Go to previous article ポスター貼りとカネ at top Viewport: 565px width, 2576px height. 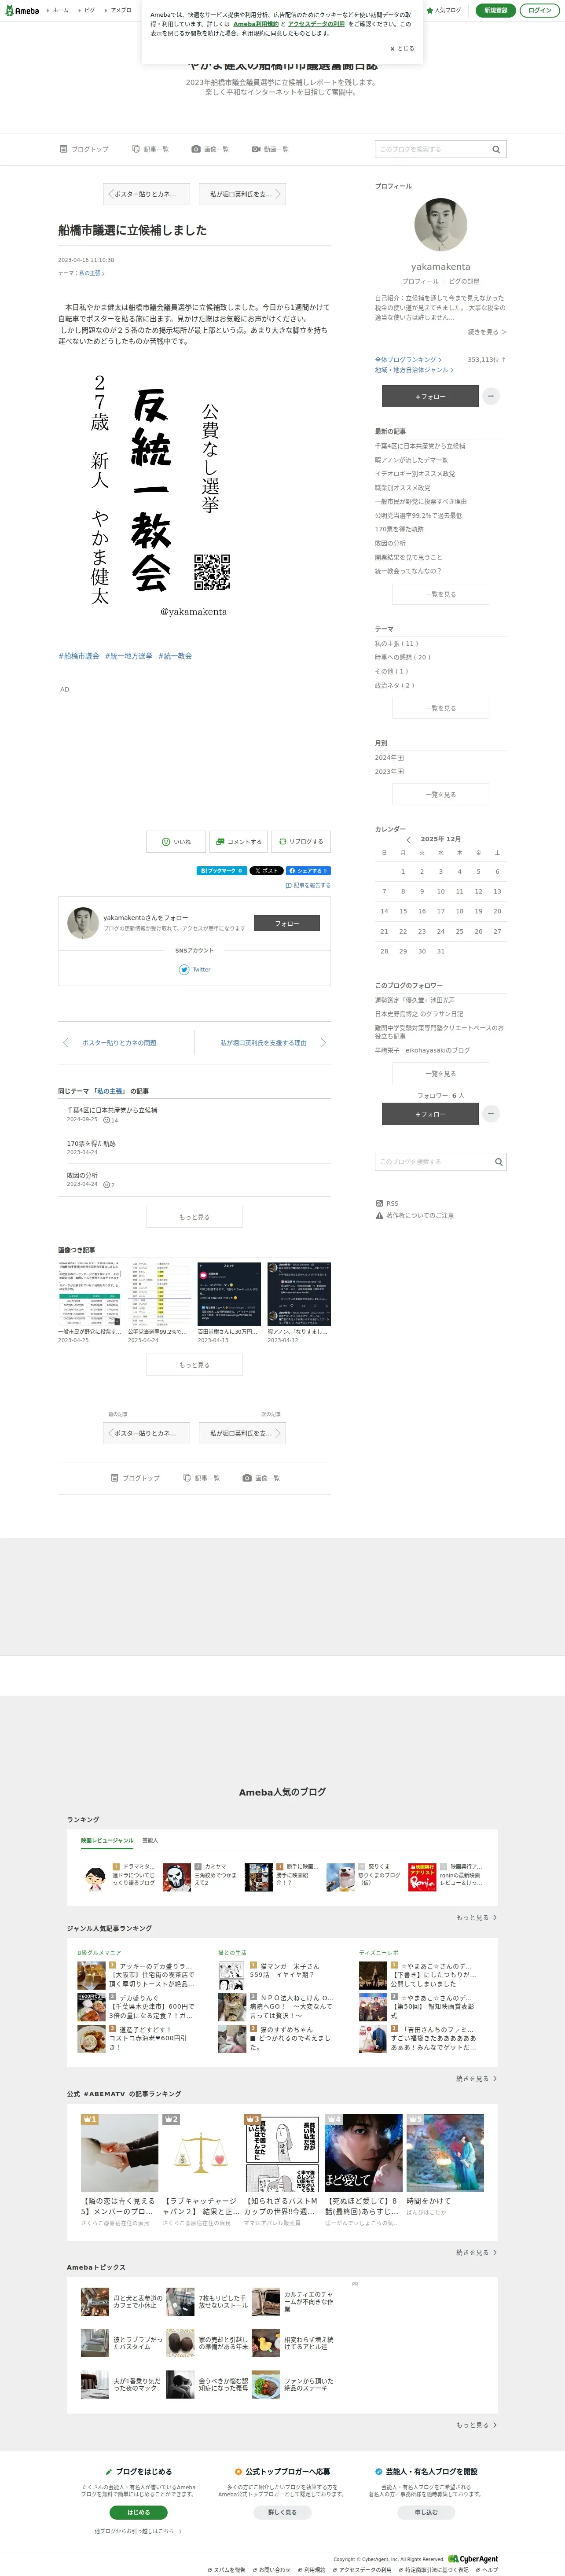coord(146,194)
